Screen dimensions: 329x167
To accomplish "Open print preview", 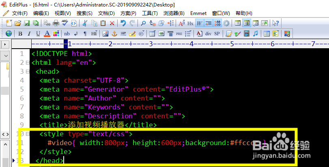I will 47,23.
